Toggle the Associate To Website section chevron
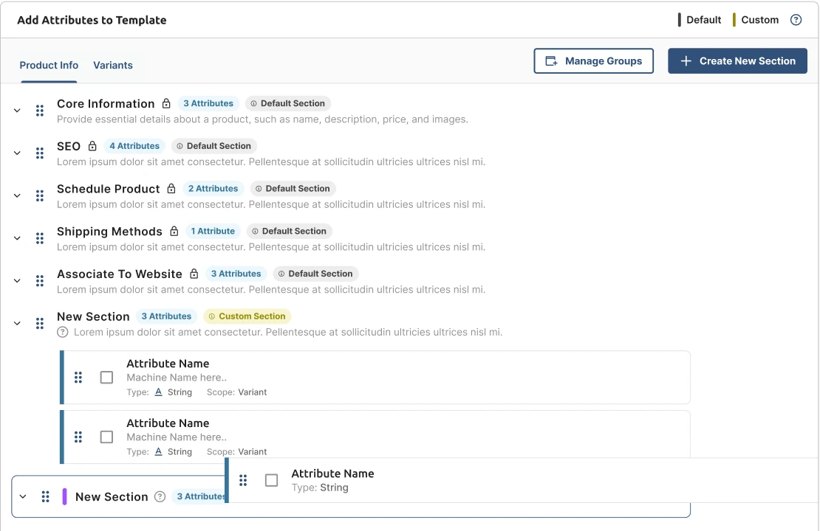820x531 pixels. coord(17,281)
